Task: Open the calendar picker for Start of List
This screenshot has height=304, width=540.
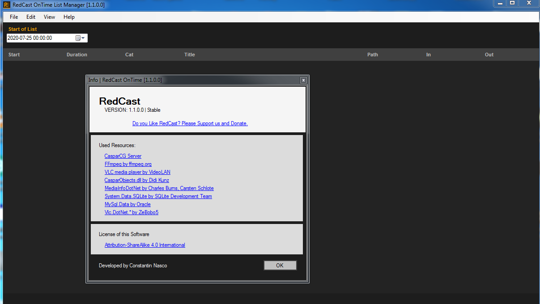Action: [x=80, y=38]
